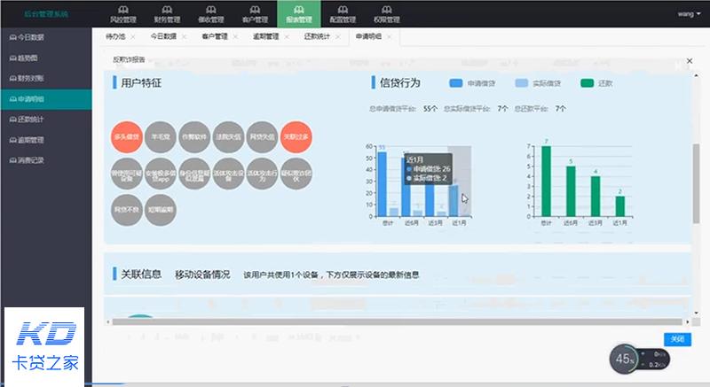Click the 近1月 bar in loan chart
This screenshot has height=387, width=710.
tap(454, 201)
